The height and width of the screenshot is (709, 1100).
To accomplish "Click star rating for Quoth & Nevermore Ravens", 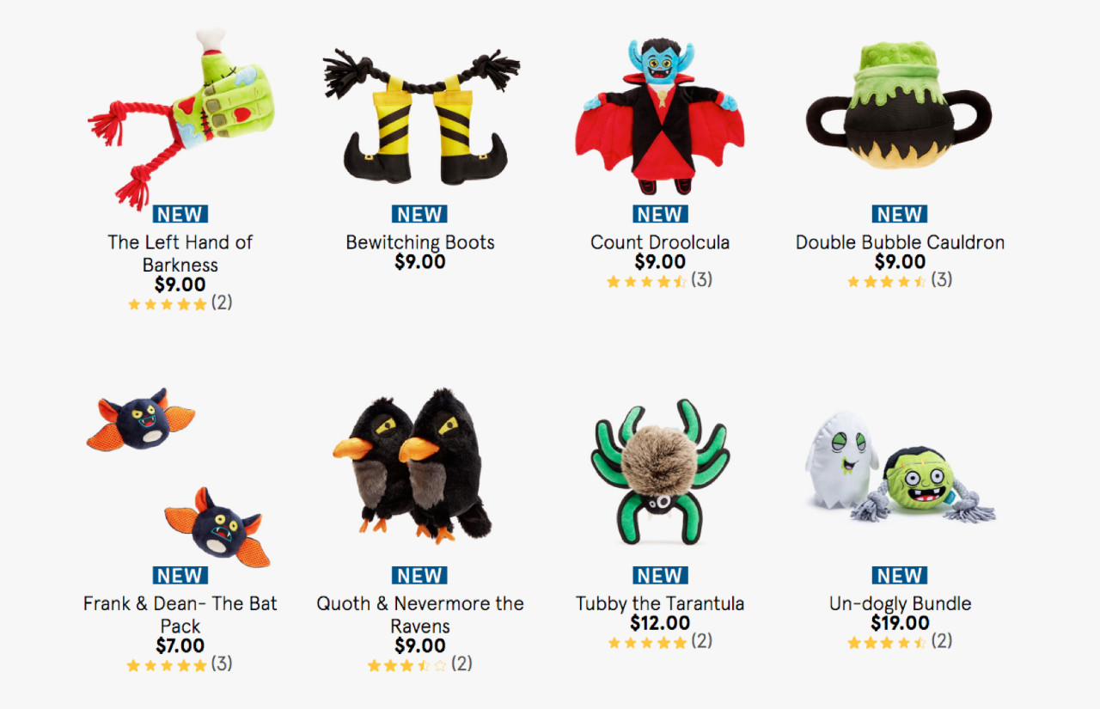I will click(x=420, y=664).
